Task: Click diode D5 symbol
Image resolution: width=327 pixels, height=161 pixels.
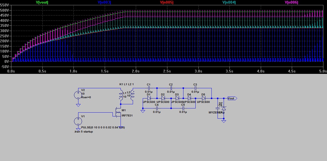Action: pos(203,98)
